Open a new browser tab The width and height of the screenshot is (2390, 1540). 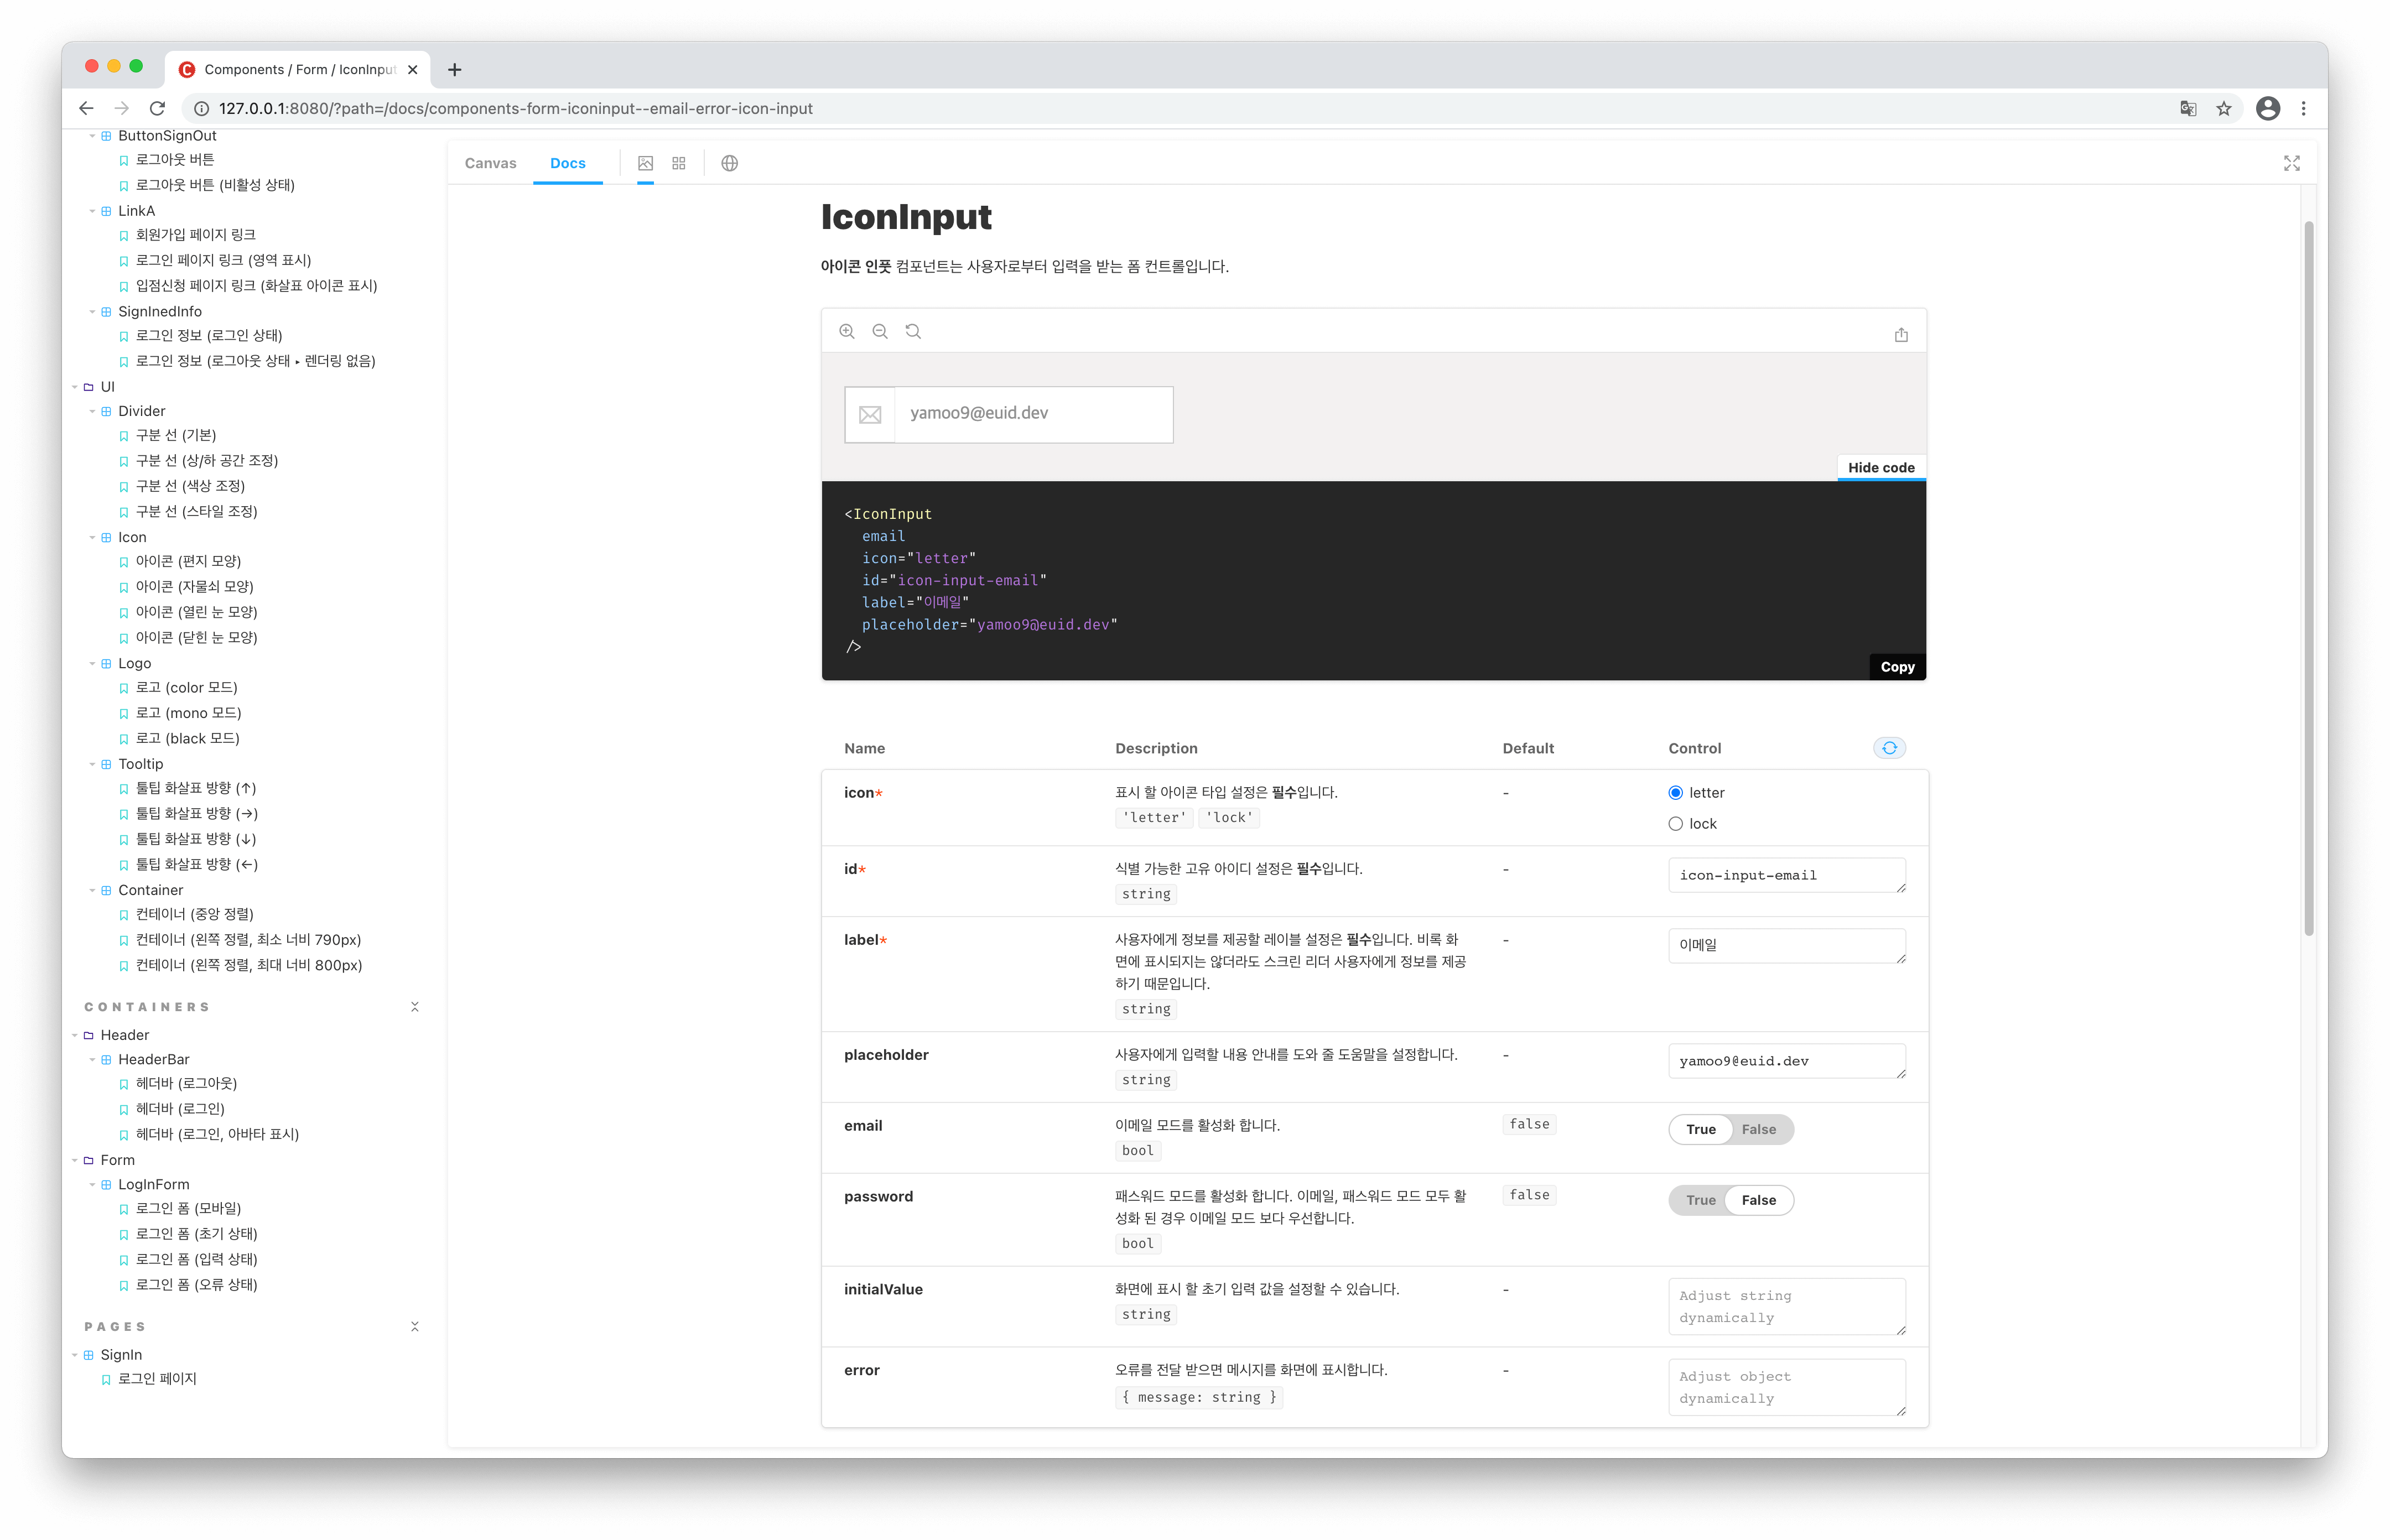pyautogui.click(x=455, y=69)
